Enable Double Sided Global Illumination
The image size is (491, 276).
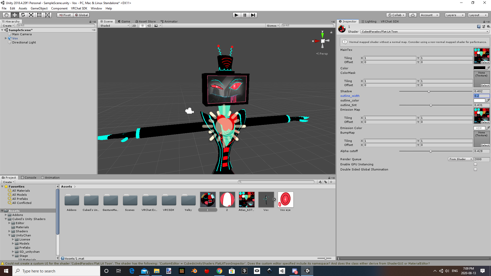(475, 169)
